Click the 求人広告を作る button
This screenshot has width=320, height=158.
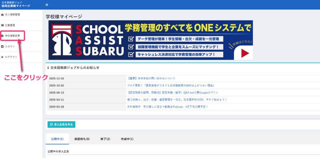[x=61, y=124]
